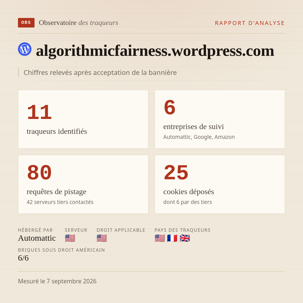This screenshot has width=303, height=303.
Task: Click the US flag under Pays des traqueurs
Action: 160,238
